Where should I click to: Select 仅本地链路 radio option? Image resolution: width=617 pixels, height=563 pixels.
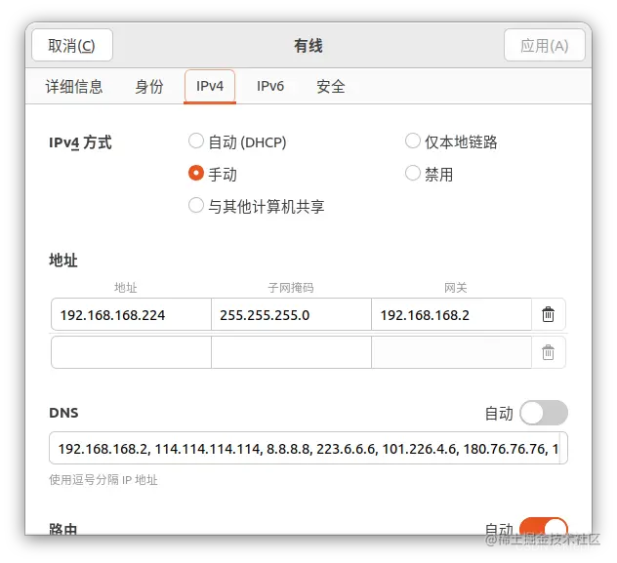coord(451,141)
